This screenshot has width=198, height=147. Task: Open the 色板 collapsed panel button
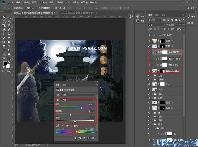pyautogui.click(x=140, y=21)
